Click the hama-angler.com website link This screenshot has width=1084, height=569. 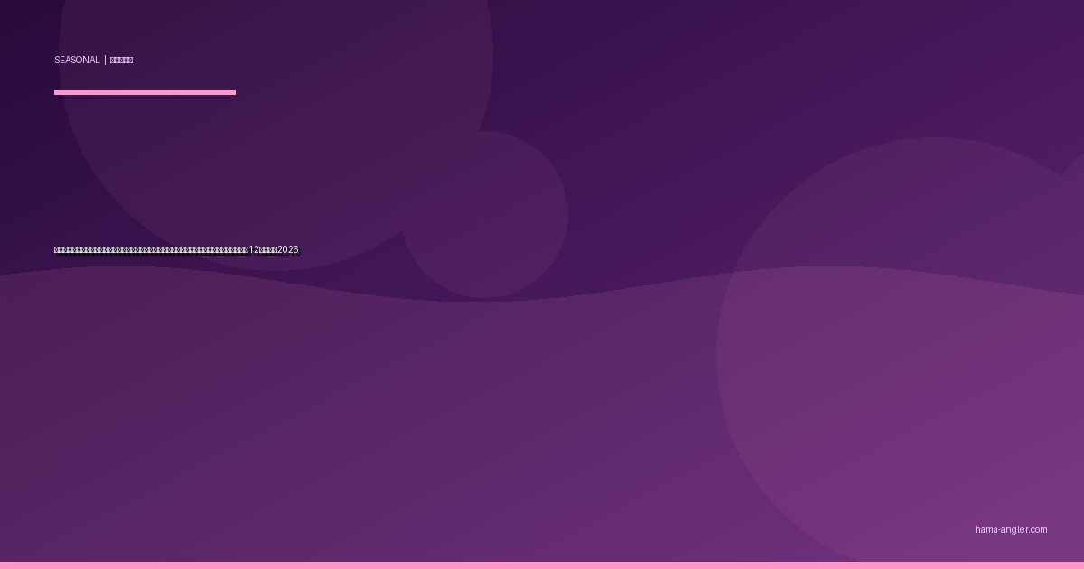coord(1011,530)
